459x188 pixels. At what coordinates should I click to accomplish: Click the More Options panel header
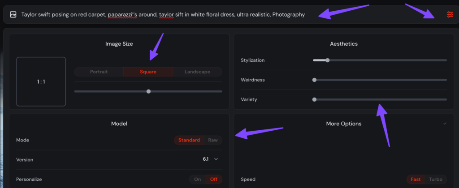coord(343,124)
